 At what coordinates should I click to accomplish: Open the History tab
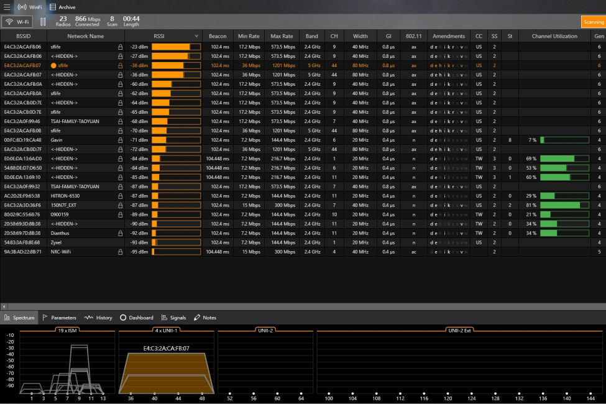[98, 318]
